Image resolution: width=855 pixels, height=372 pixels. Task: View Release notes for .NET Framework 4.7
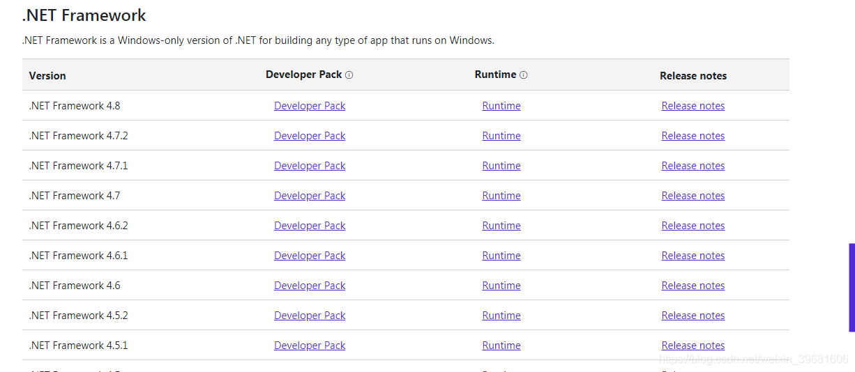(x=693, y=196)
